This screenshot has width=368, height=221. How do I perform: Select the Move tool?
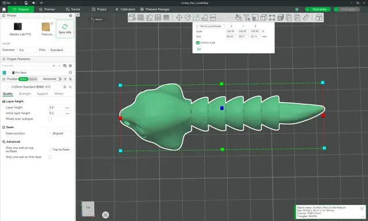coord(179,18)
